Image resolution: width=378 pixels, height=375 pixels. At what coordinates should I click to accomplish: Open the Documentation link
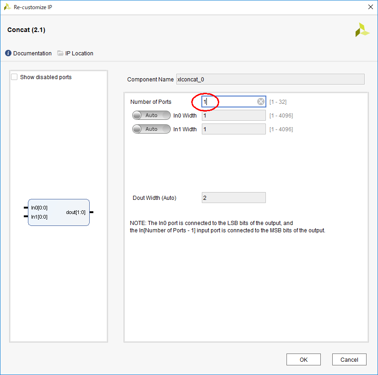pyautogui.click(x=32, y=53)
